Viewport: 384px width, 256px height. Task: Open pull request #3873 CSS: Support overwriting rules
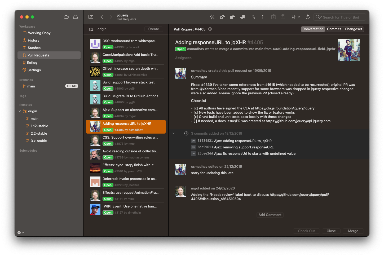pos(126,140)
